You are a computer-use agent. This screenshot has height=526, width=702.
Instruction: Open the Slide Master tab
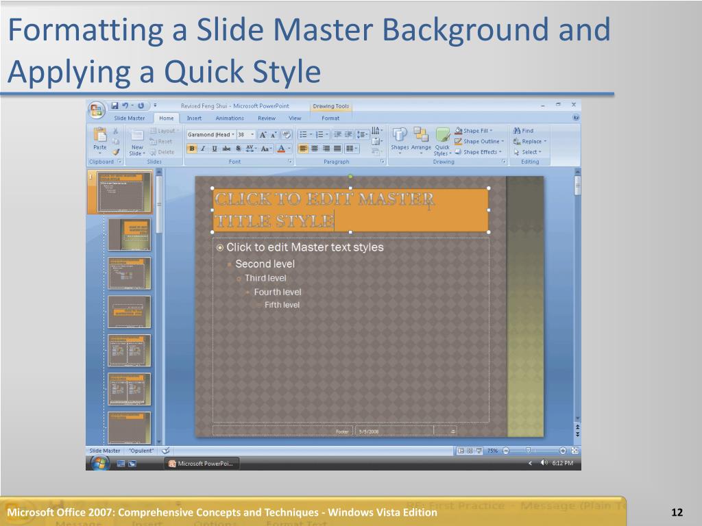(130, 118)
